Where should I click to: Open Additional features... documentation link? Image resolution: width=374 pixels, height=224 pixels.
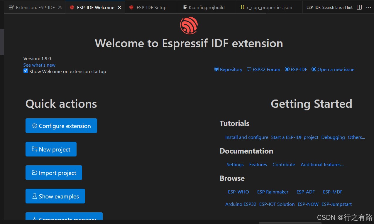point(322,164)
